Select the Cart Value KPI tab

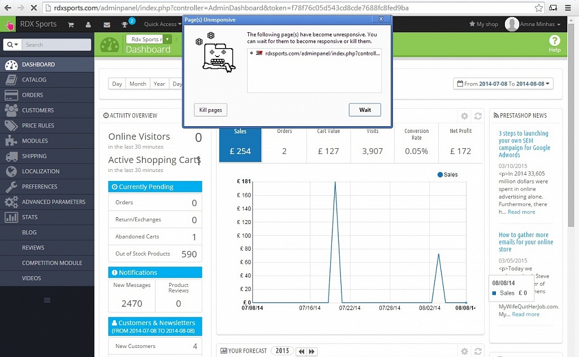329,144
